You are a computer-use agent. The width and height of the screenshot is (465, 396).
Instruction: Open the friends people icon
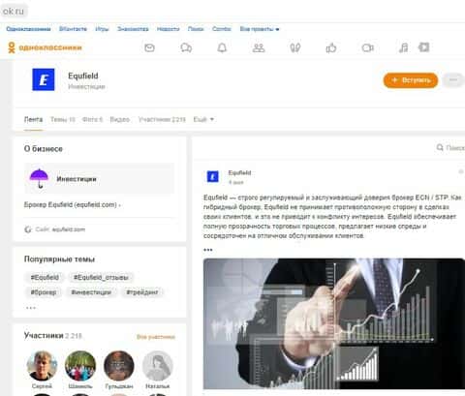pyautogui.click(x=259, y=48)
